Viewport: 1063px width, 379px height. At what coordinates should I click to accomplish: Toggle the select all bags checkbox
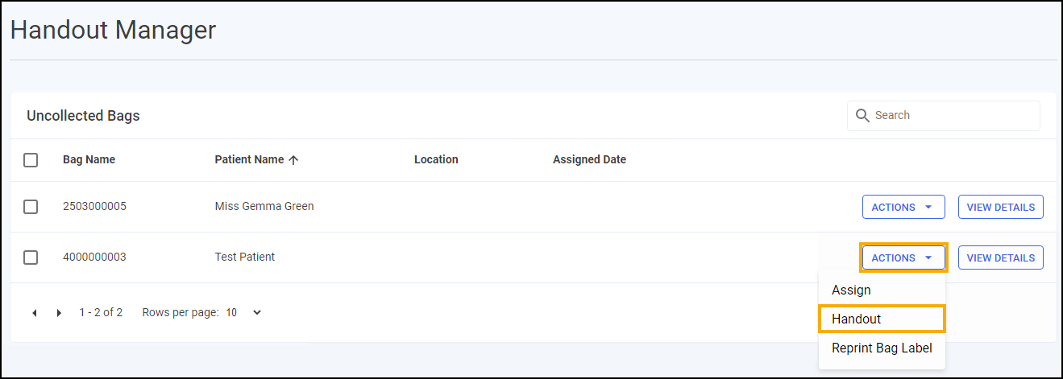pyautogui.click(x=31, y=160)
